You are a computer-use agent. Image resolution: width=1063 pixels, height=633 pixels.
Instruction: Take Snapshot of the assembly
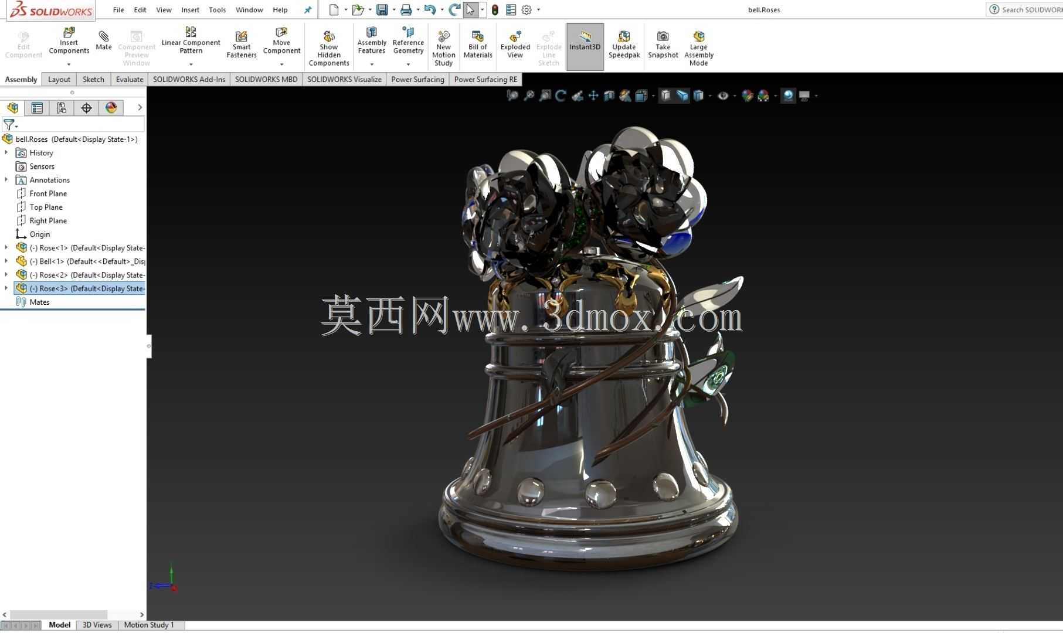[x=663, y=45]
